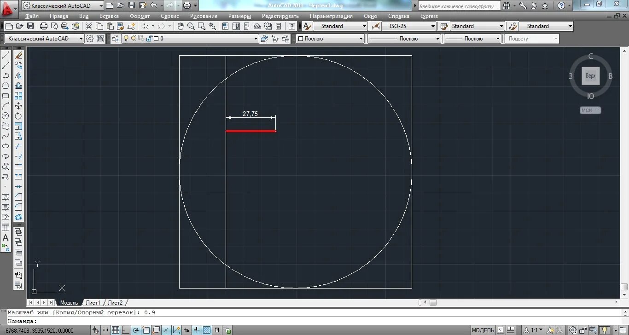The width and height of the screenshot is (629, 335).
Task: Click the Zoom Realtime icon
Action: pyautogui.click(x=191, y=26)
